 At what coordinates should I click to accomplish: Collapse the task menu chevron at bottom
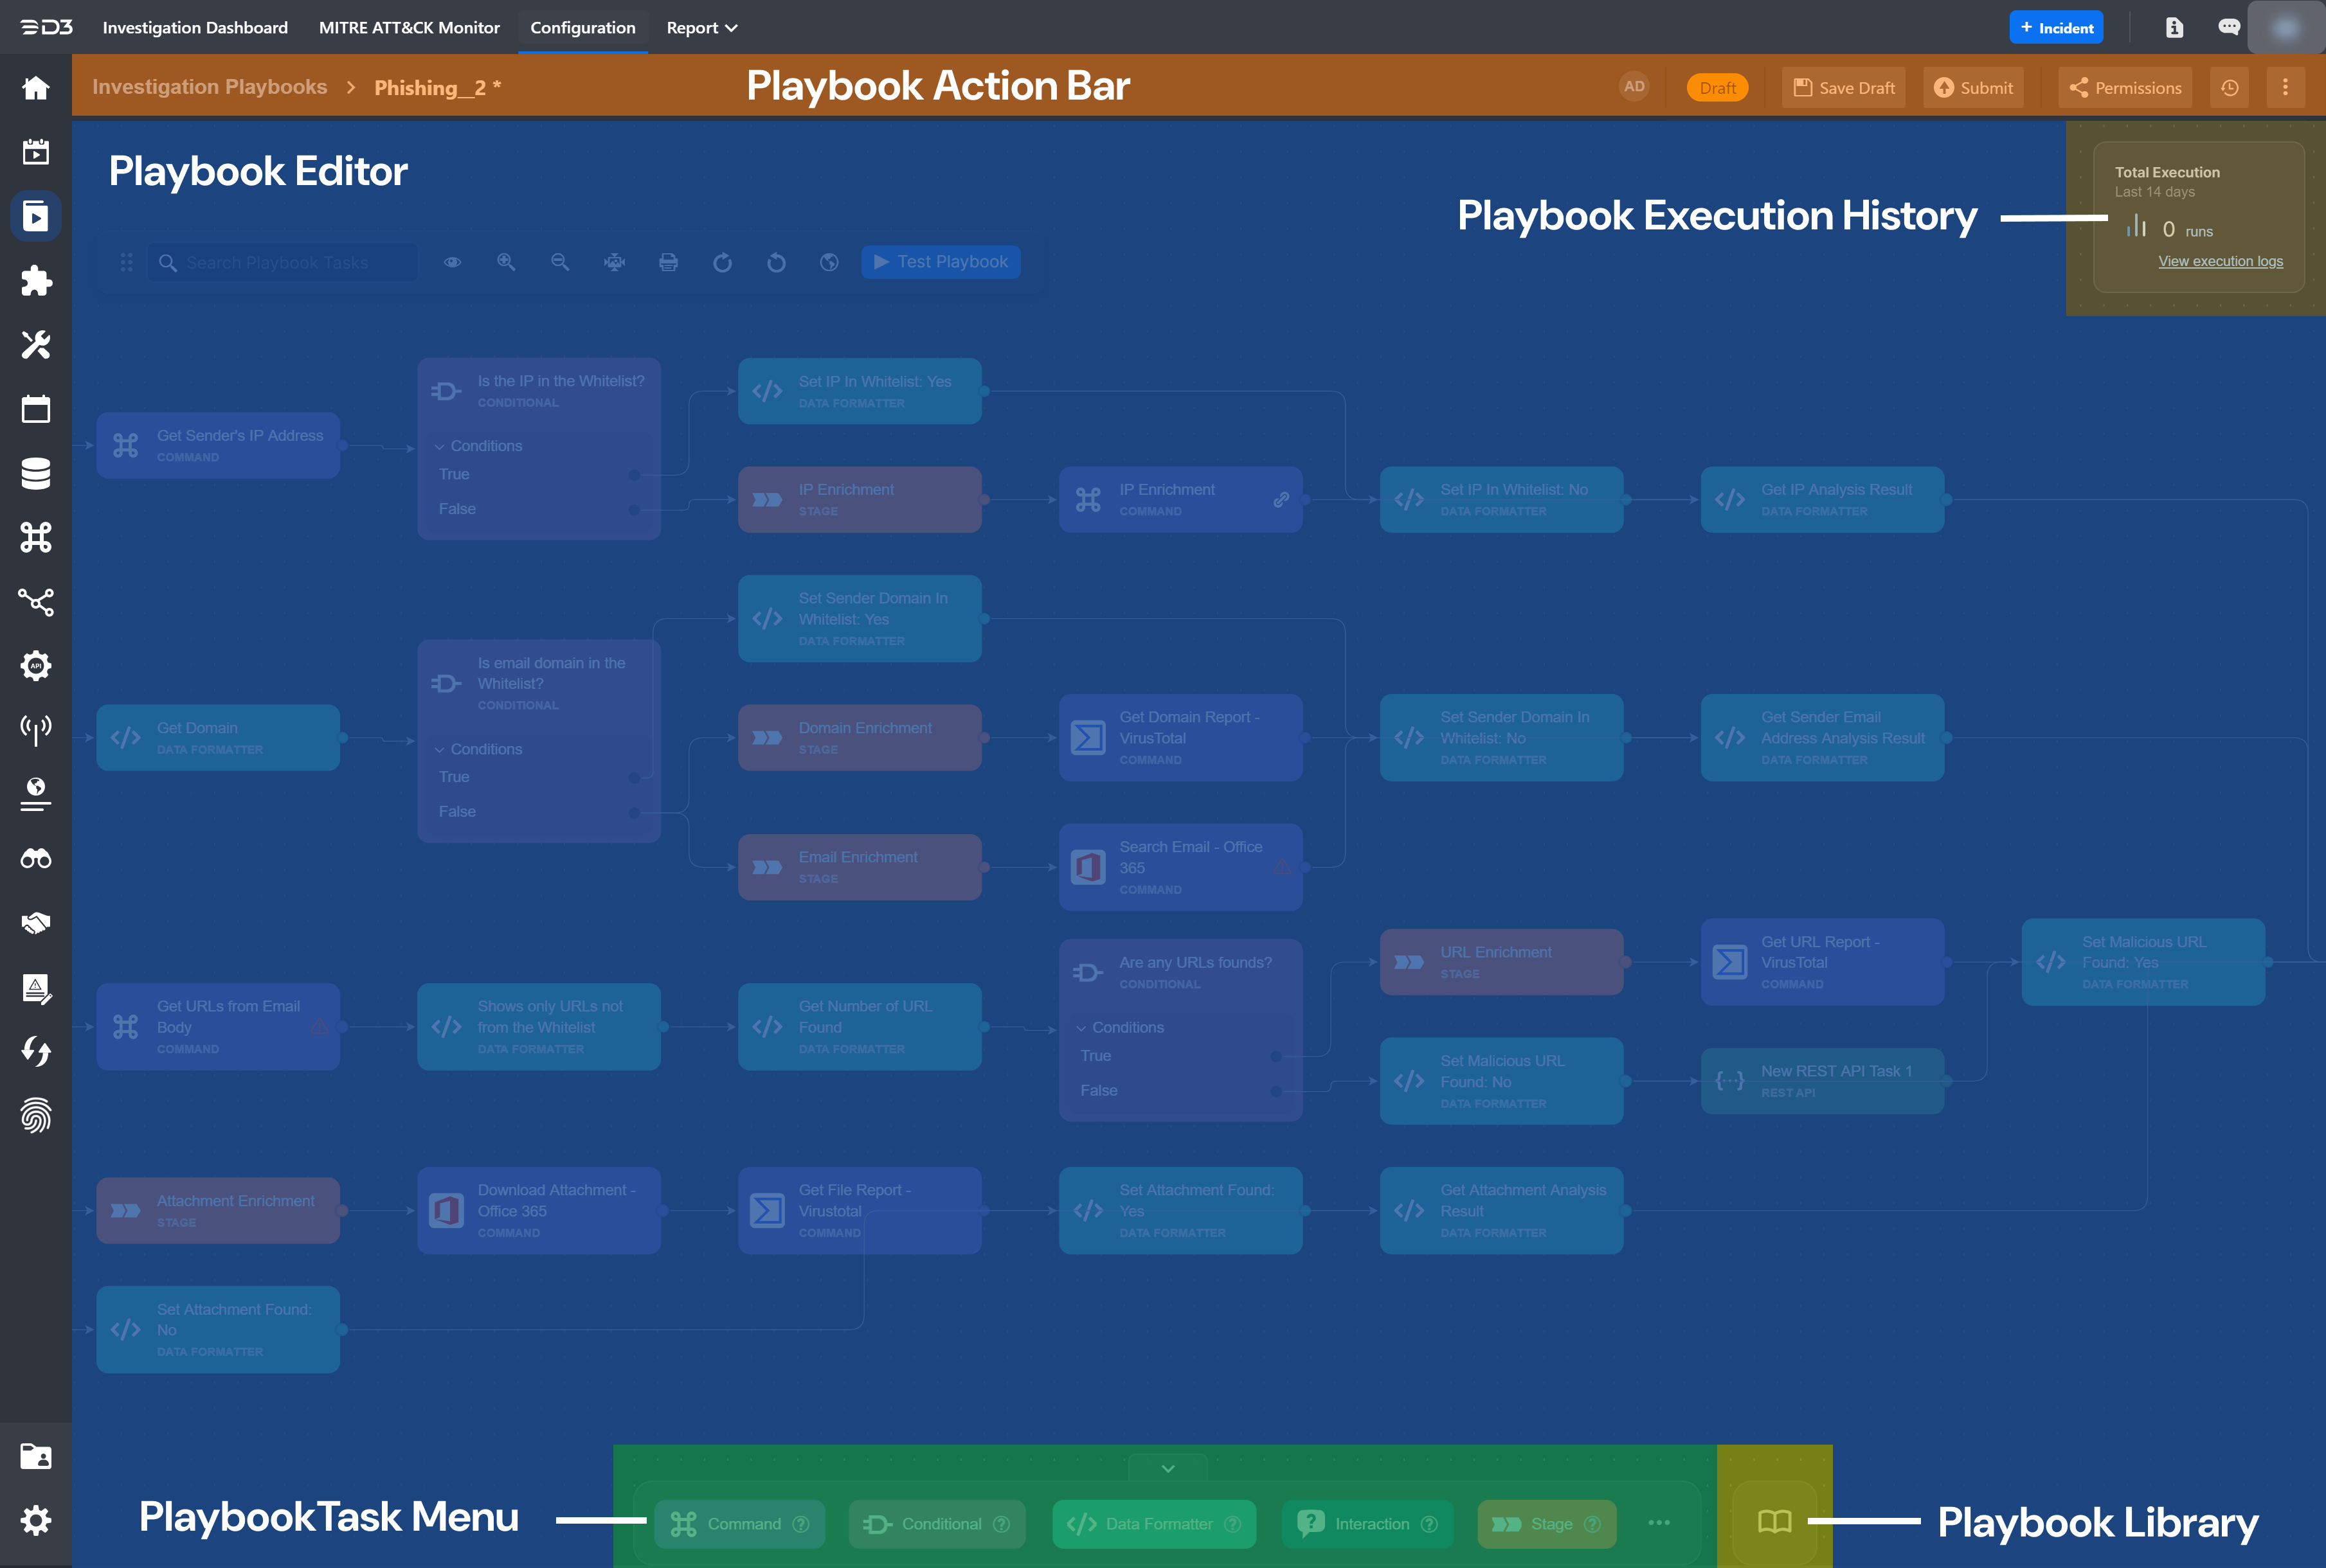point(1168,1469)
